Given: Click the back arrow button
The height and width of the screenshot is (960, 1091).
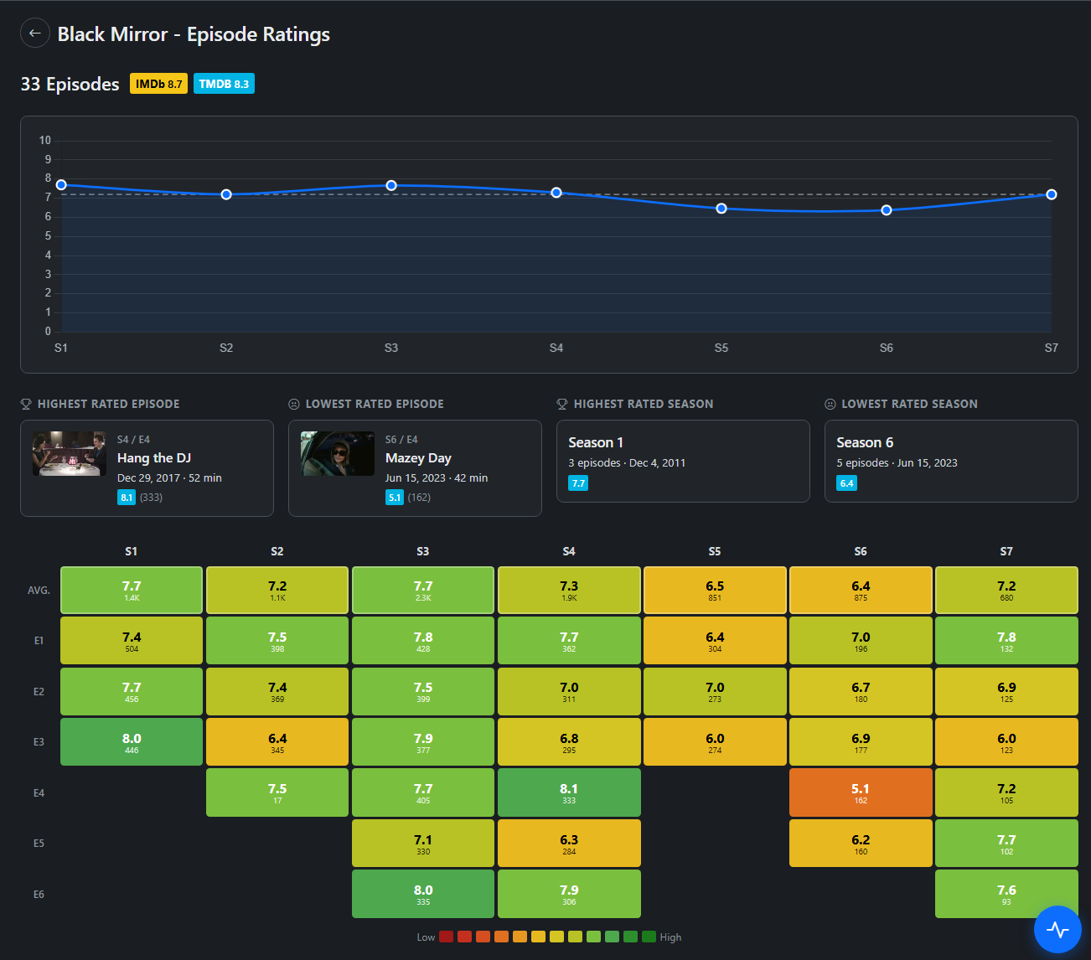Looking at the screenshot, I should coord(34,34).
